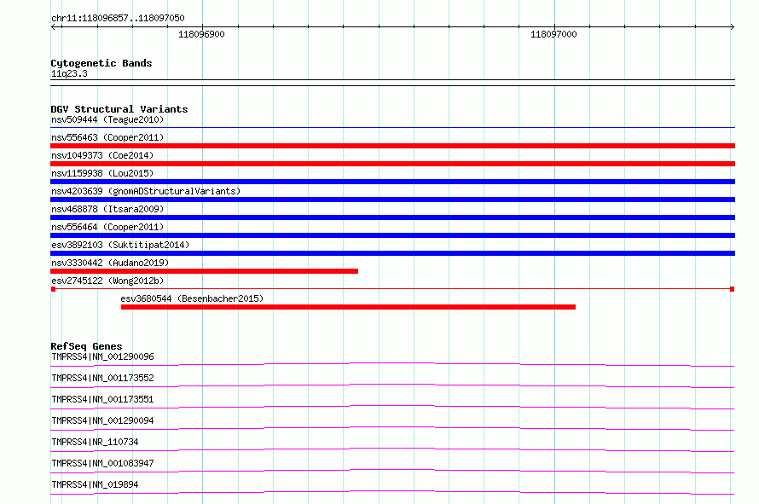759x504 pixels.
Task: Open variant nsv4203639 (gnomADStructuralVariants) label
Action: click(146, 191)
